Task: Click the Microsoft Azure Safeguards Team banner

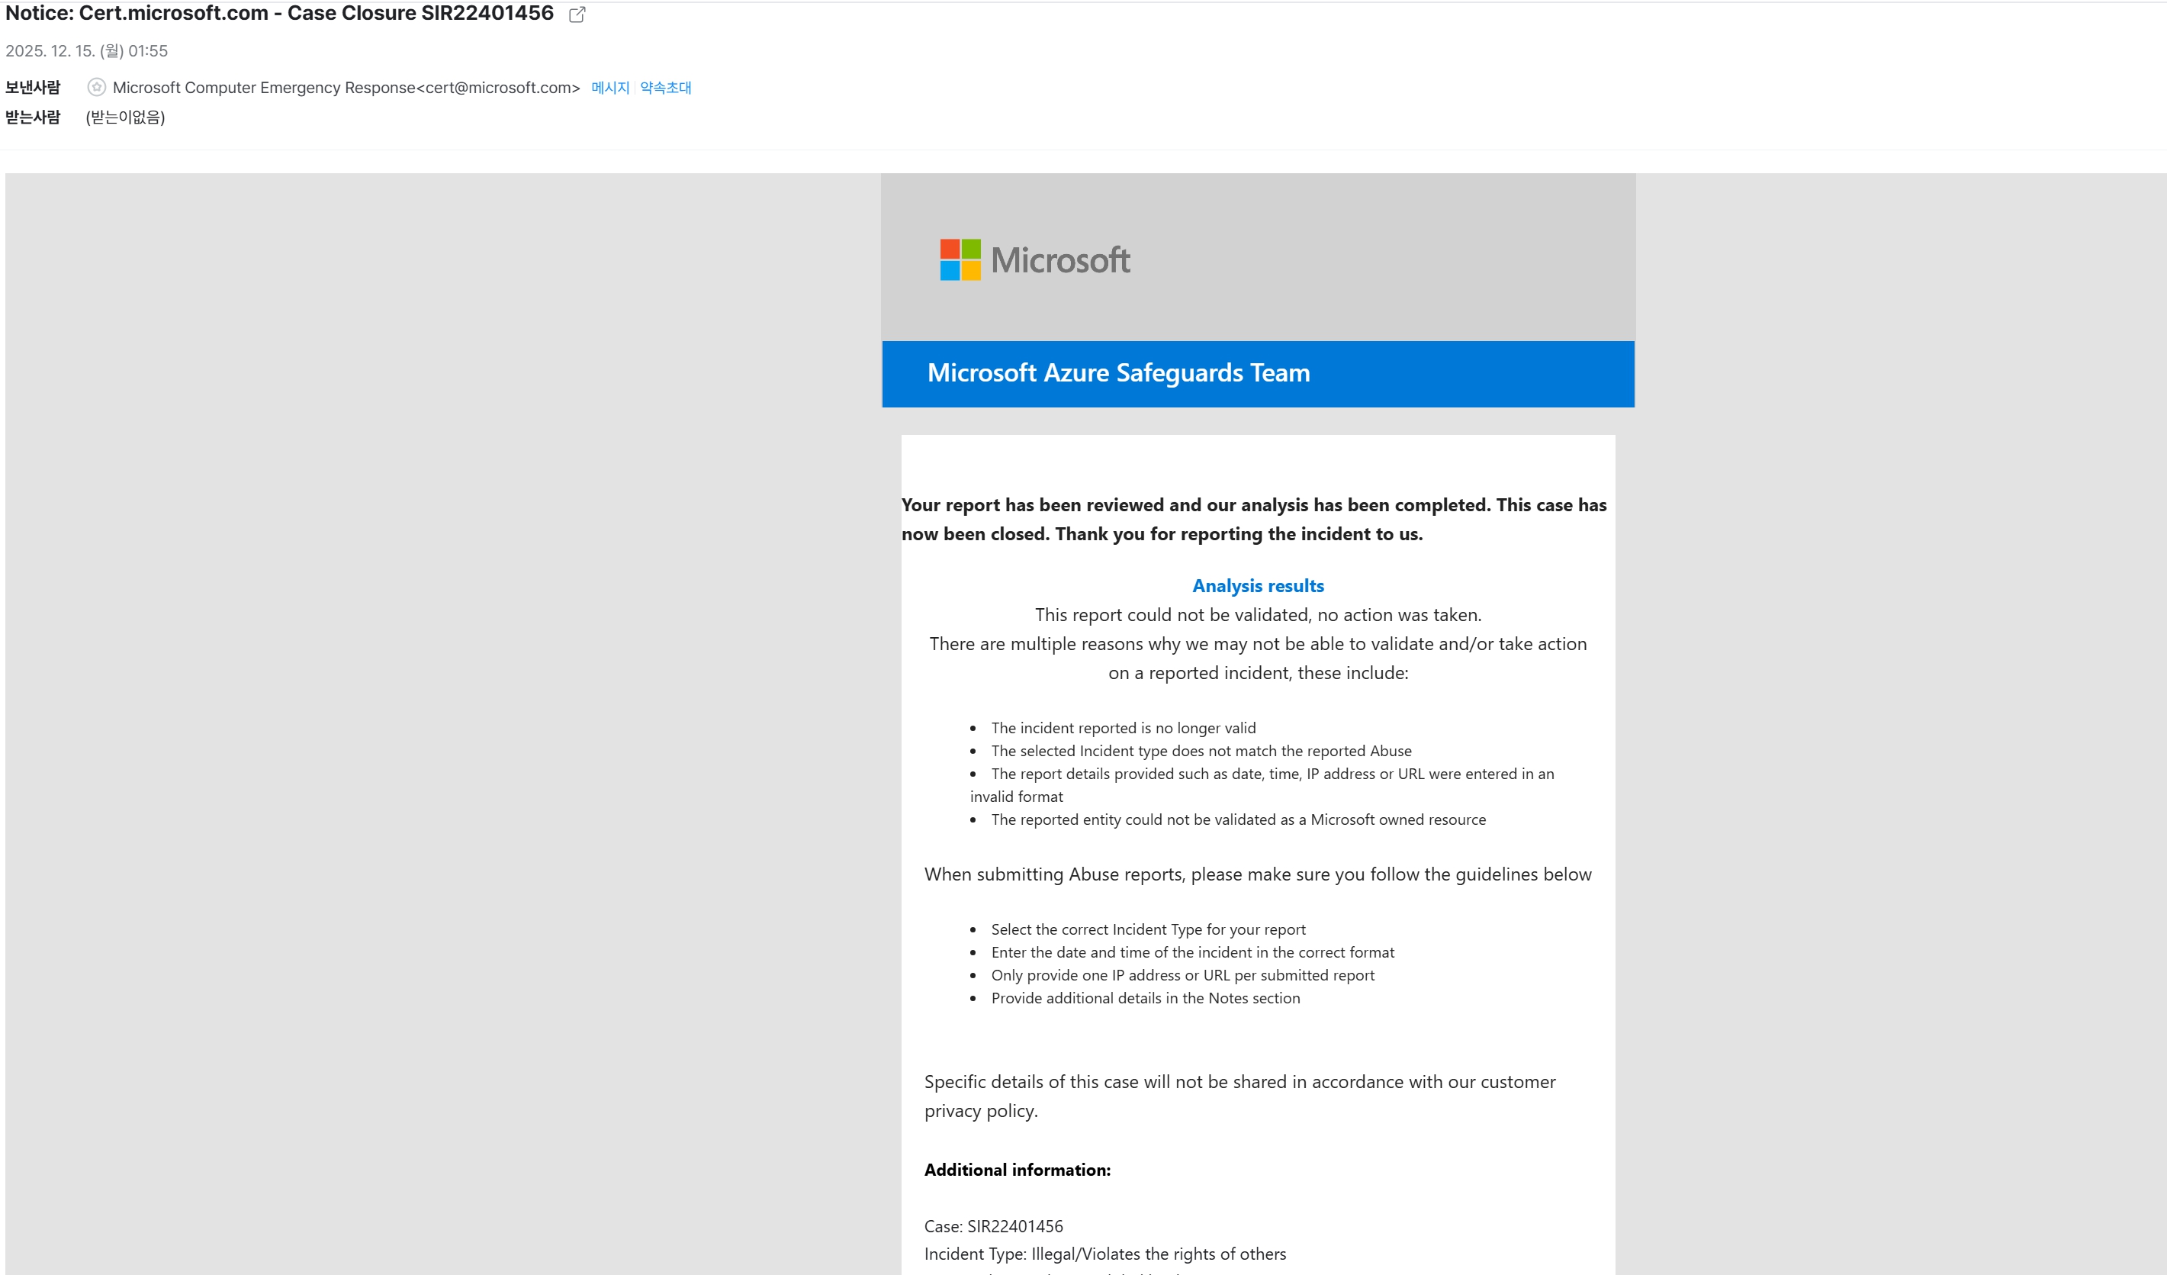Action: pyautogui.click(x=1258, y=373)
